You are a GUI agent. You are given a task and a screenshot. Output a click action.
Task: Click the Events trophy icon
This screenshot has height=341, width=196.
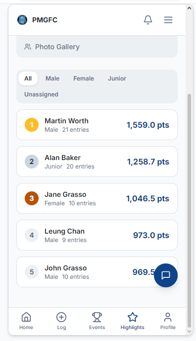[97, 317]
